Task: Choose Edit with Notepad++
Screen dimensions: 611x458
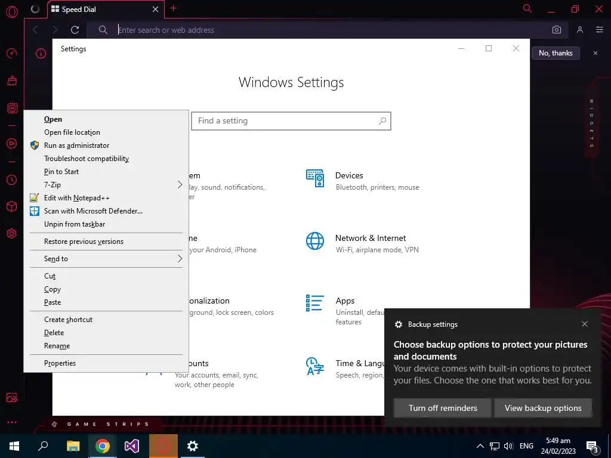Action: point(106,198)
